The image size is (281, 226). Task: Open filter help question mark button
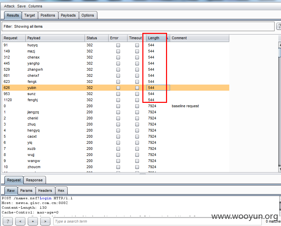coord(279,26)
